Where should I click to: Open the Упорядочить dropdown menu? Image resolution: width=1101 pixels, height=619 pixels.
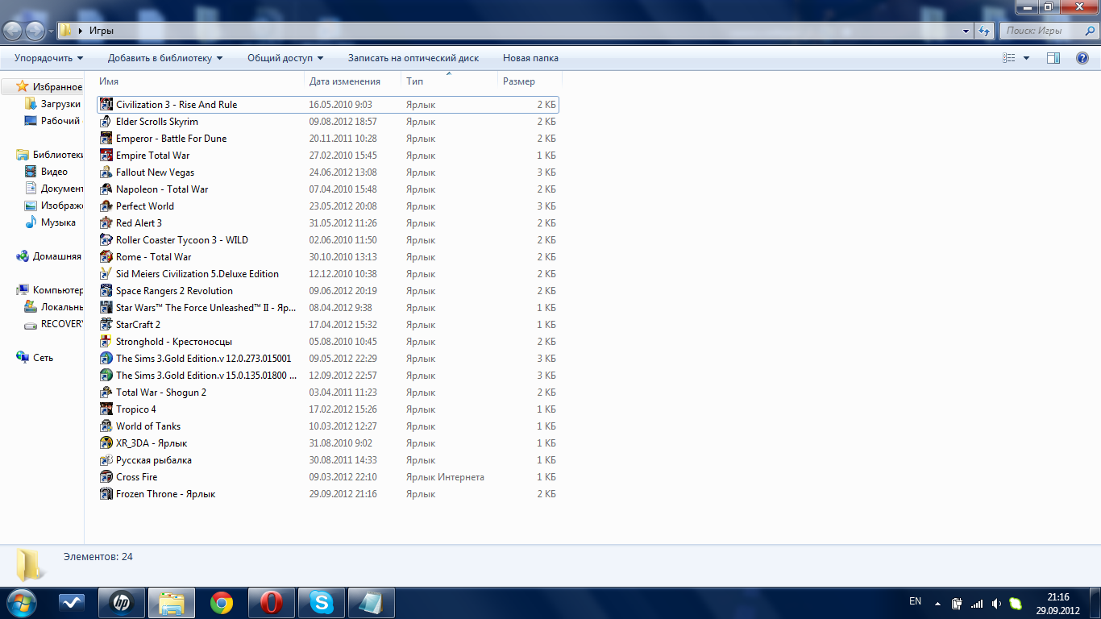tap(48, 58)
